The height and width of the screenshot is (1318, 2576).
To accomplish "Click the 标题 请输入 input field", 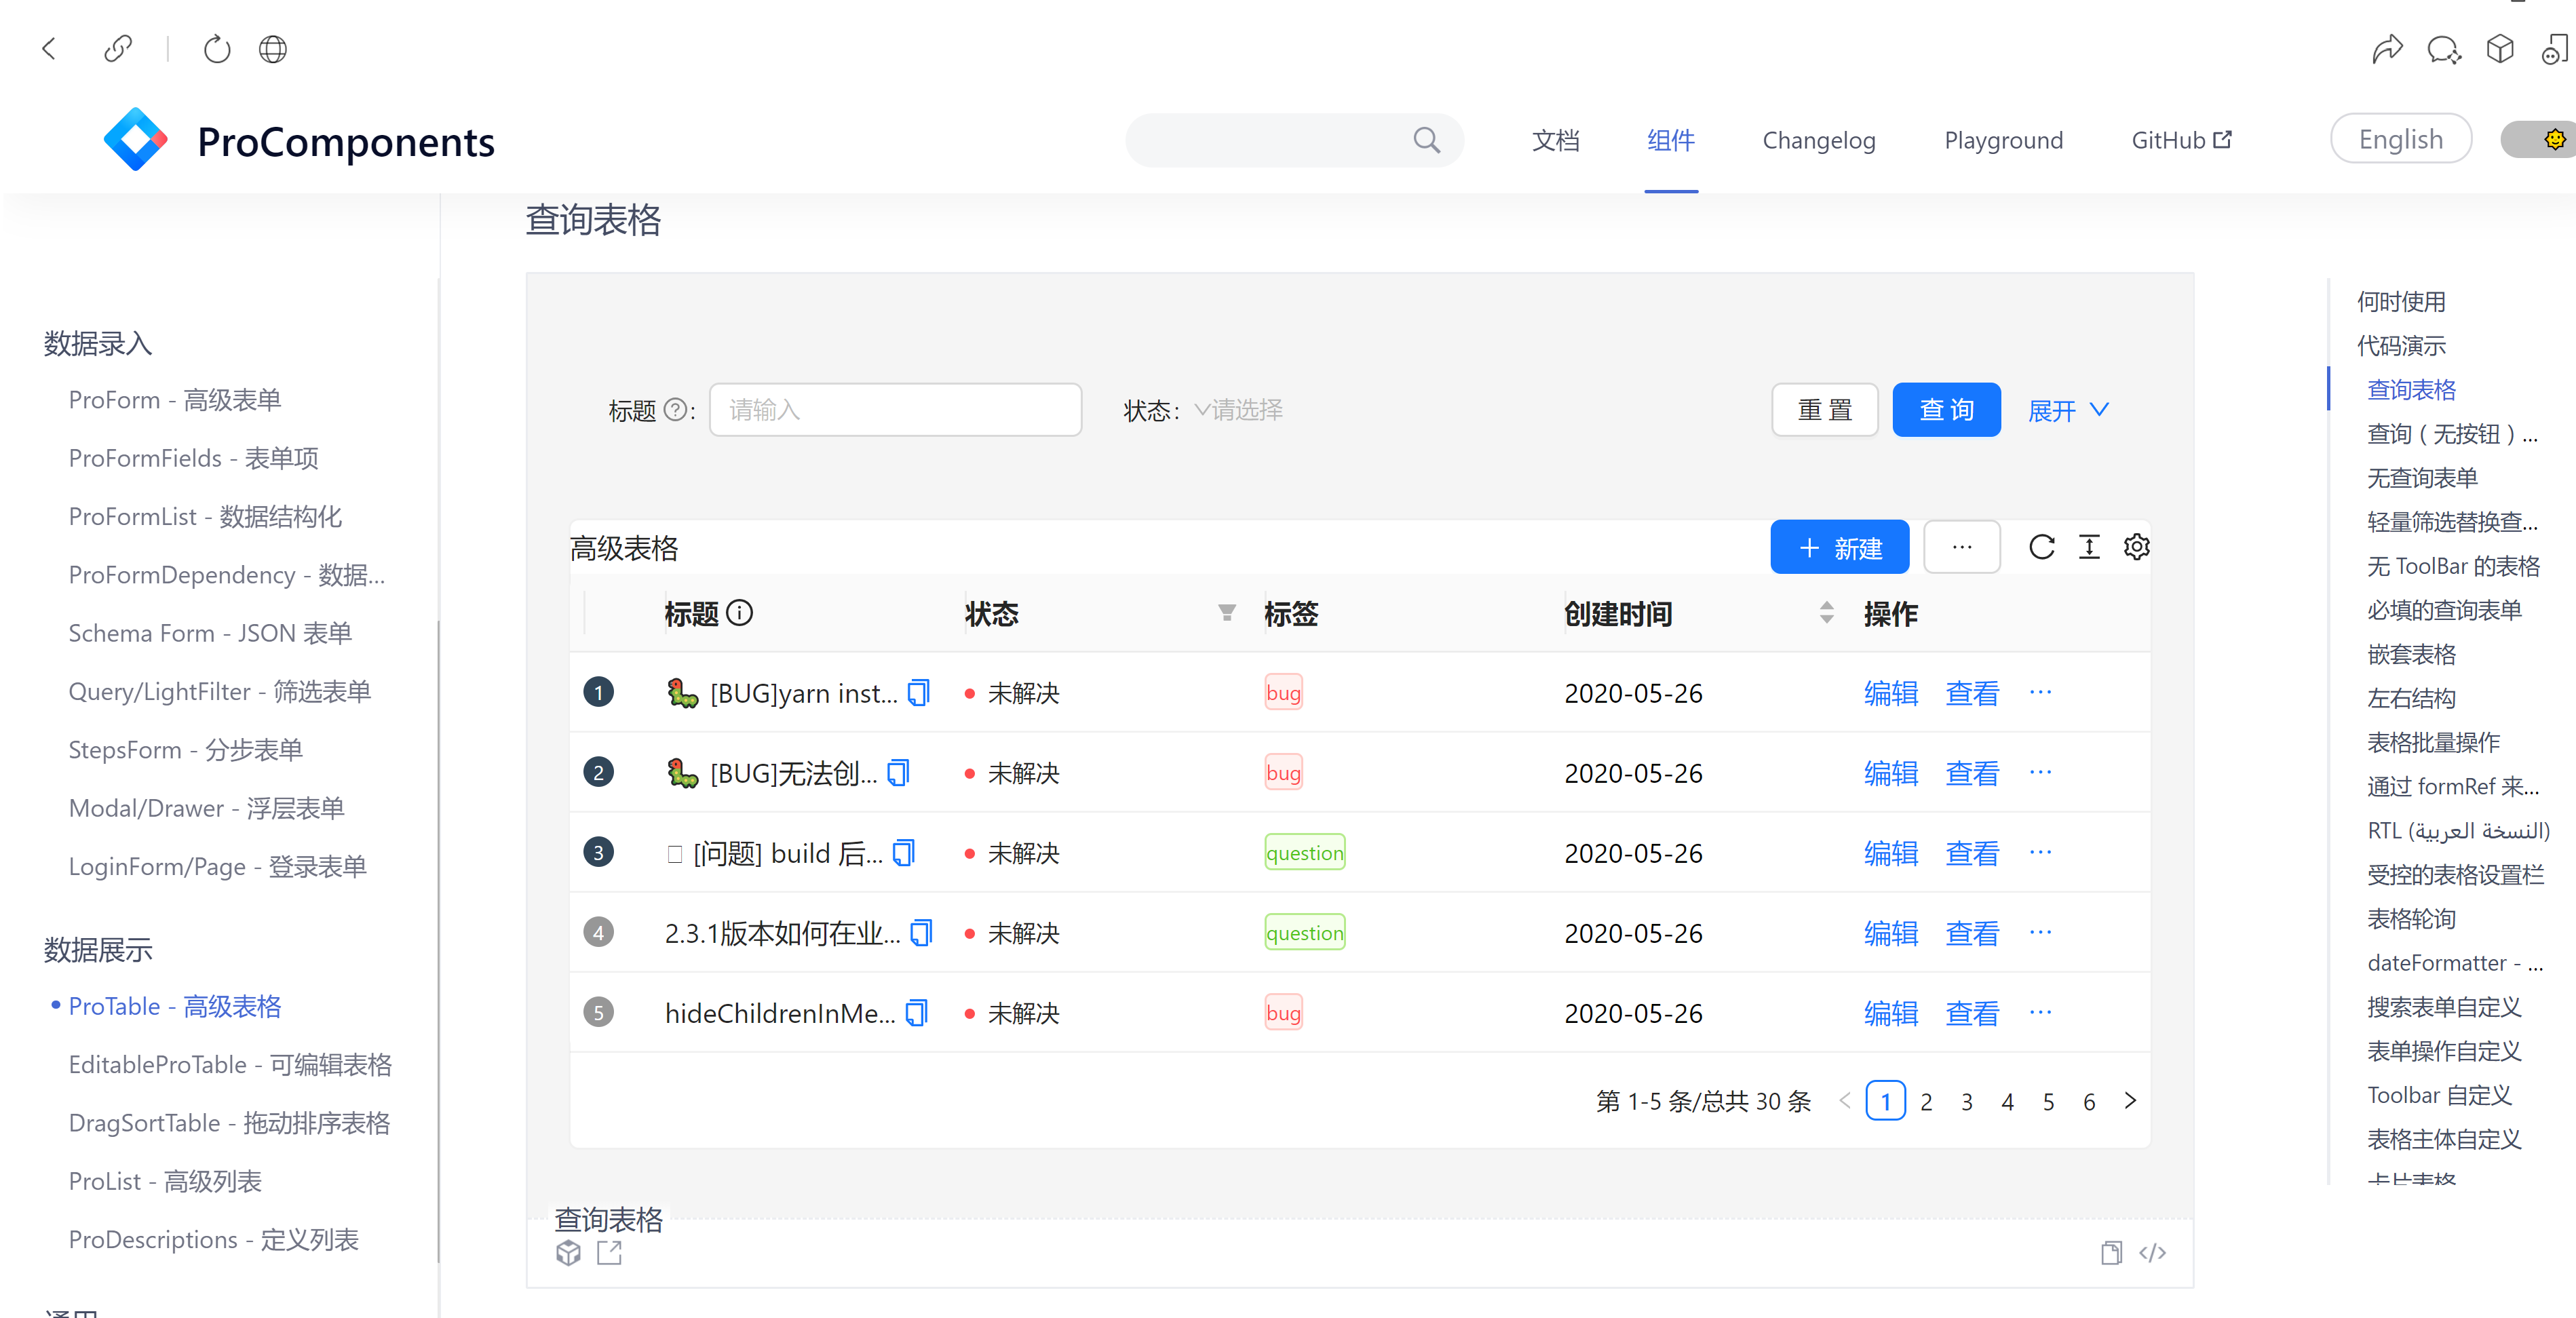I will click(895, 410).
